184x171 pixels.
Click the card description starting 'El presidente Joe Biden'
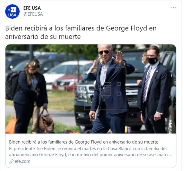pyautogui.click(x=91, y=152)
